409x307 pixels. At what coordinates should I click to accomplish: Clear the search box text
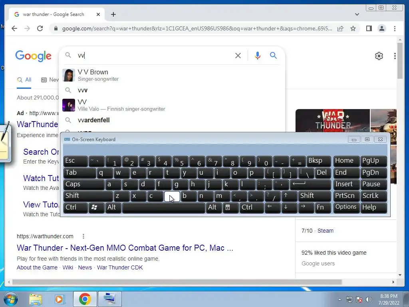point(238,55)
